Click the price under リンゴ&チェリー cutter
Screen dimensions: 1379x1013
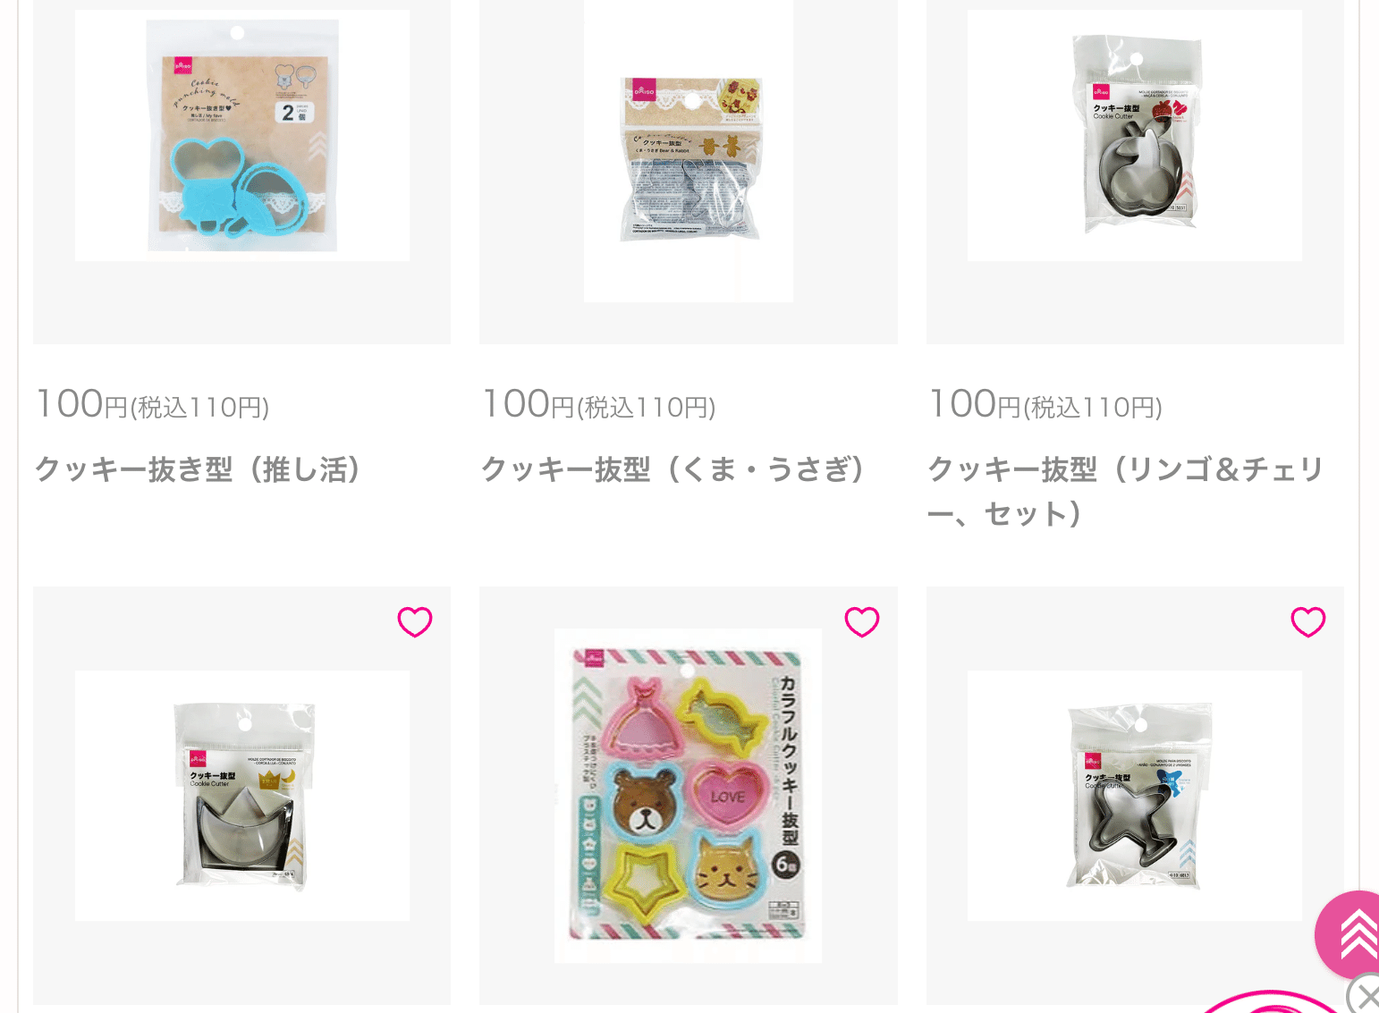coord(1045,404)
